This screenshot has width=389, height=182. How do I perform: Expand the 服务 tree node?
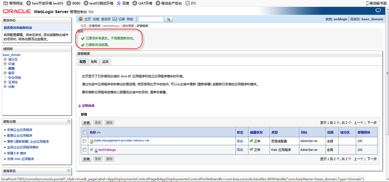pos(5,73)
